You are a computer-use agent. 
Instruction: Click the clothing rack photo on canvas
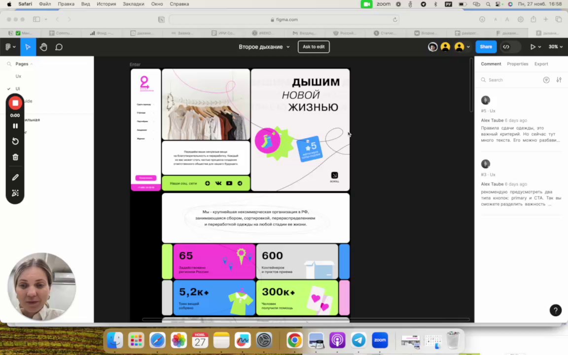coord(206,105)
